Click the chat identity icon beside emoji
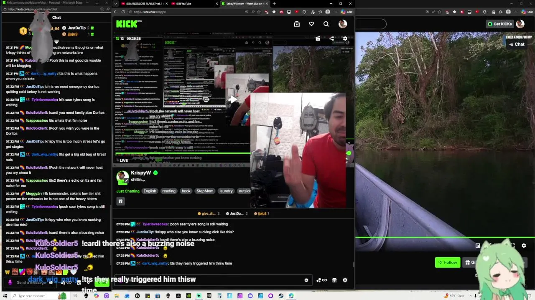The image size is (535, 300). 321,280
